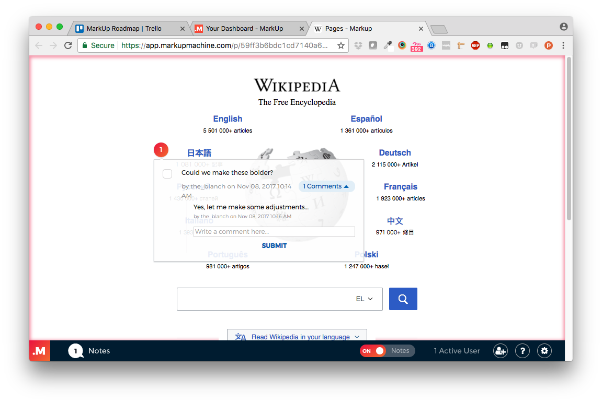Go back to the previous page
Screen dimensions: 602x403
click(x=39, y=45)
